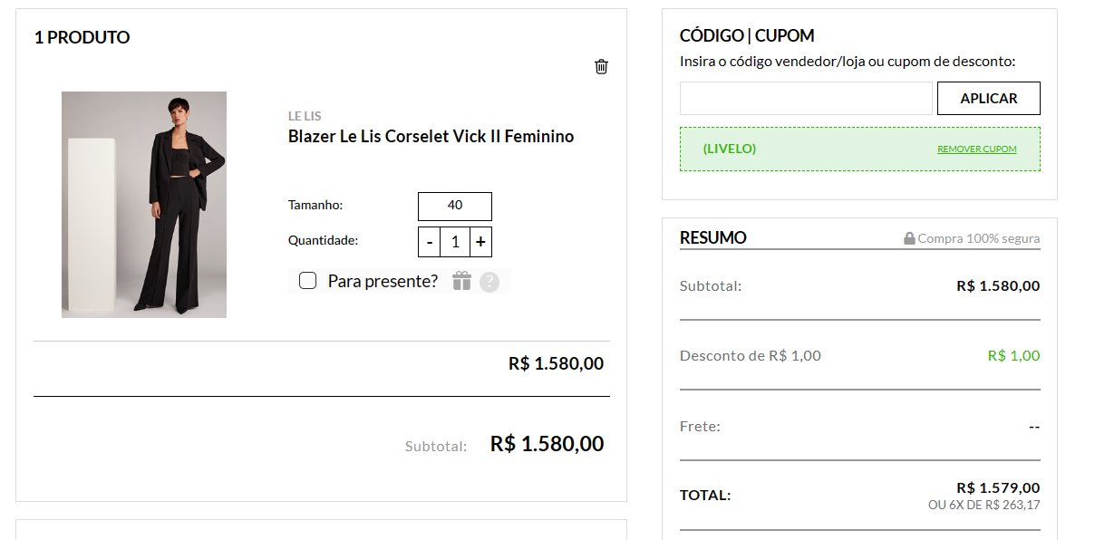The height and width of the screenshot is (540, 1095).
Task: Check the 'Para presente?' checkbox
Action: [307, 281]
